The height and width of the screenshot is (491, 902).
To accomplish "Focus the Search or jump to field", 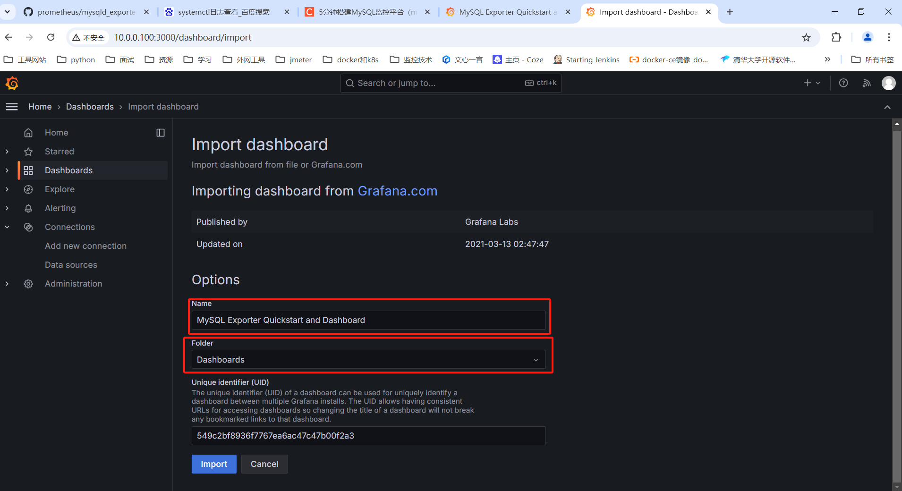I will [x=451, y=83].
